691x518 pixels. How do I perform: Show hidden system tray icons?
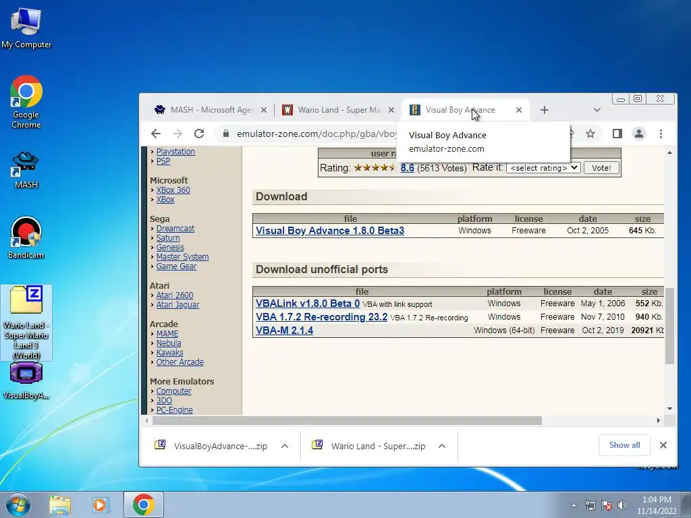pyautogui.click(x=574, y=505)
